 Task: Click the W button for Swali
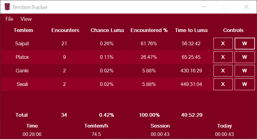point(245,84)
